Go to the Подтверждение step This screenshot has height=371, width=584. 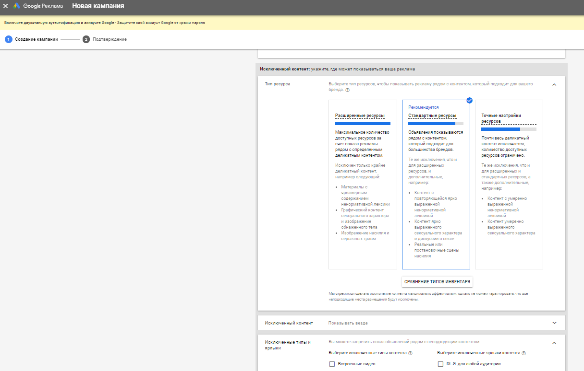[109, 39]
